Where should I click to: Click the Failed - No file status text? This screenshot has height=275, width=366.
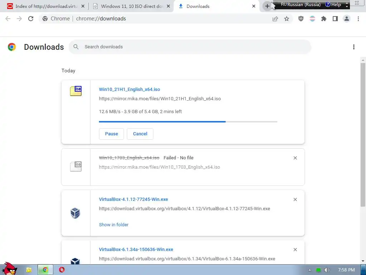[179, 158]
